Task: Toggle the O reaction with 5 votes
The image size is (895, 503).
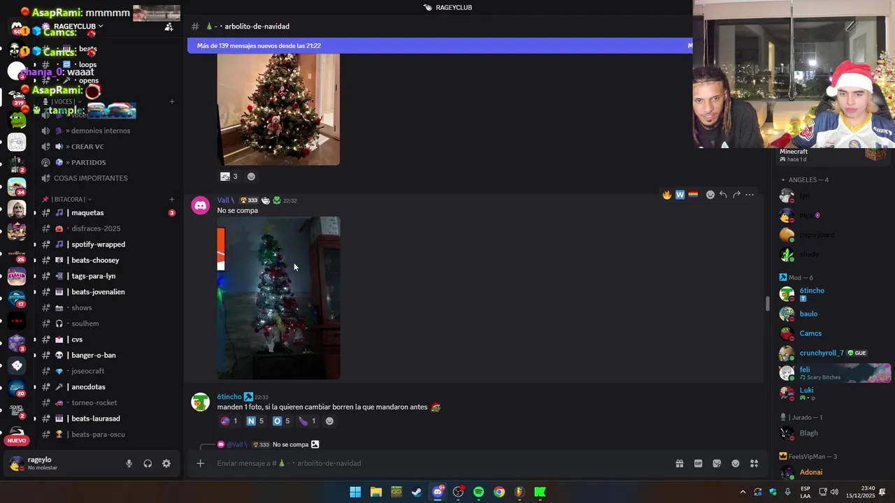Action: pos(281,421)
